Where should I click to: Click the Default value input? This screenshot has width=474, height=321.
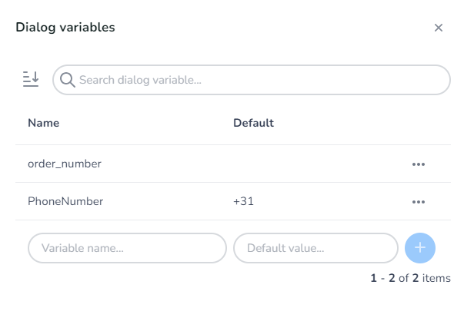315,248
